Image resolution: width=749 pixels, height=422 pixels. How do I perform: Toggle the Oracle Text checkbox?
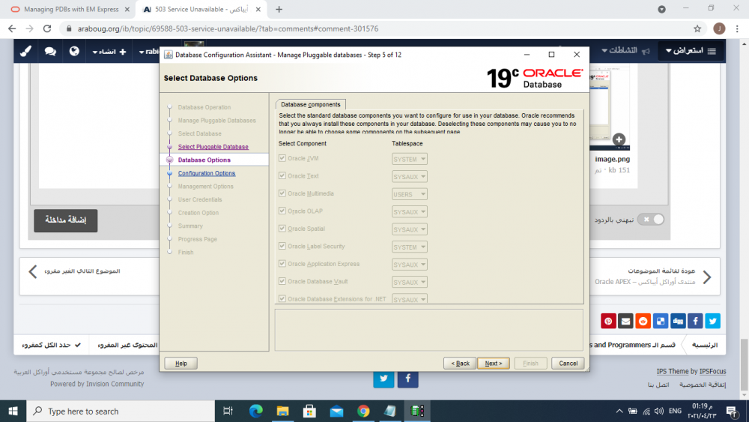click(x=282, y=176)
